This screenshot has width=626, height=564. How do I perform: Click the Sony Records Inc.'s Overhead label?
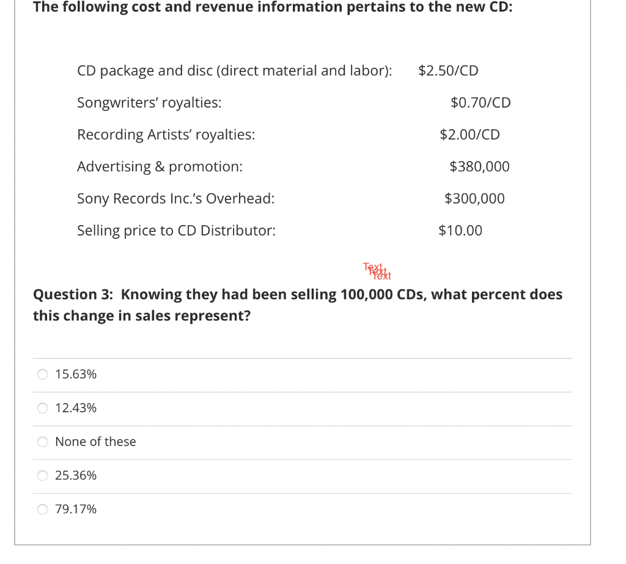click(x=175, y=198)
